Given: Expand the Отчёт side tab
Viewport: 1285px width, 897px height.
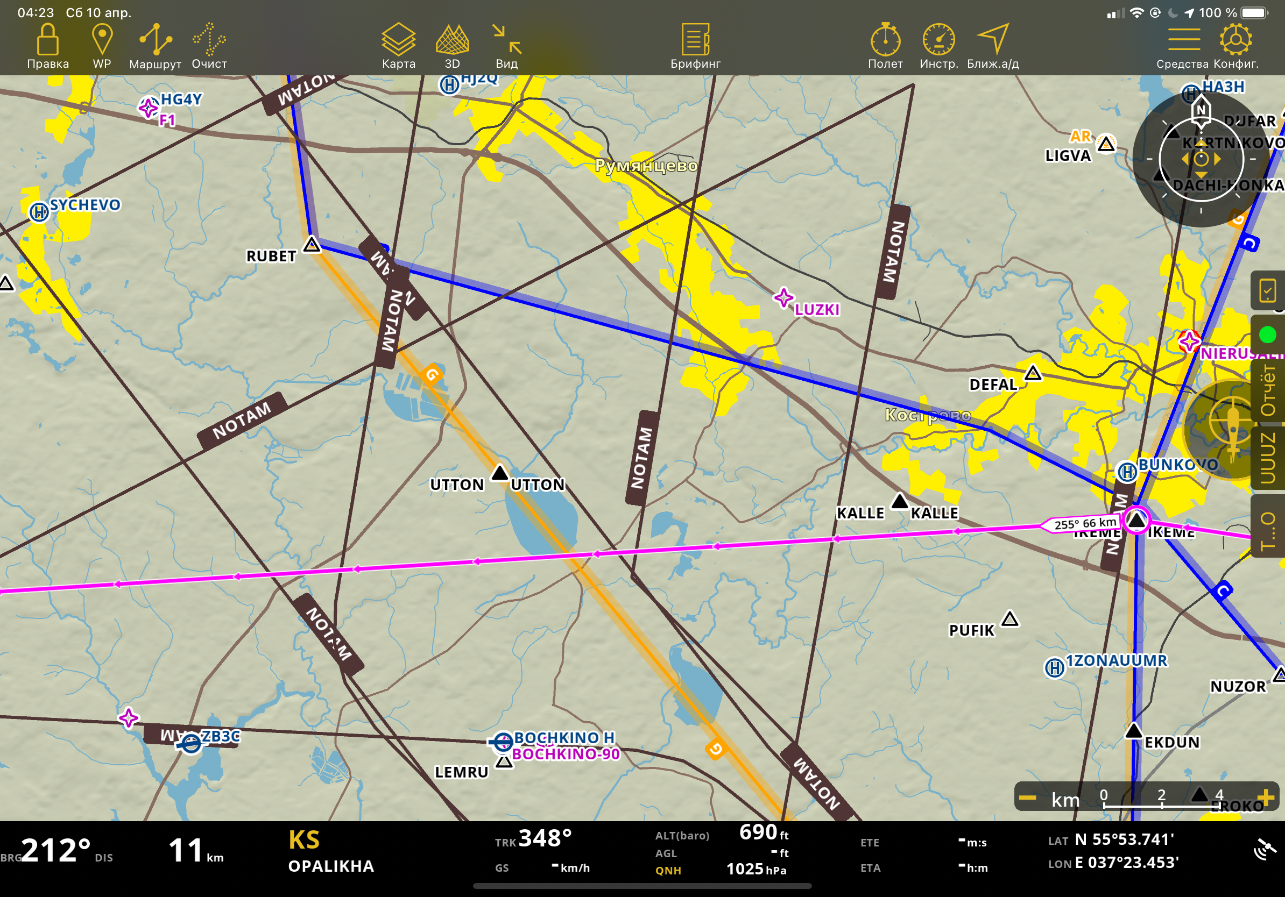Looking at the screenshot, I should [x=1268, y=390].
